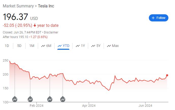The height and width of the screenshot is (110, 175).
Task: Click the Tesla Inc title text
Action: tap(46, 6)
